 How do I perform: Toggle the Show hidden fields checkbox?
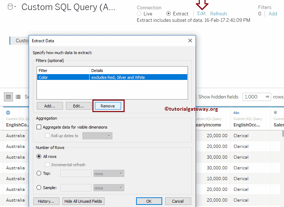coord(196,97)
